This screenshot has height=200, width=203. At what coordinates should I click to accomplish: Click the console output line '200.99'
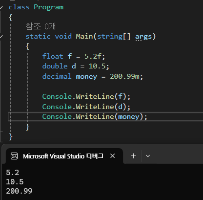pyautogui.click(x=19, y=191)
